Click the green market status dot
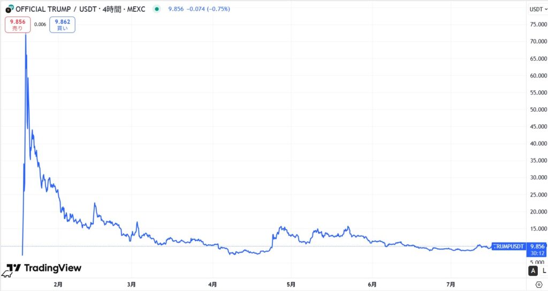Image resolution: width=548 pixels, height=291 pixels. [157, 9]
